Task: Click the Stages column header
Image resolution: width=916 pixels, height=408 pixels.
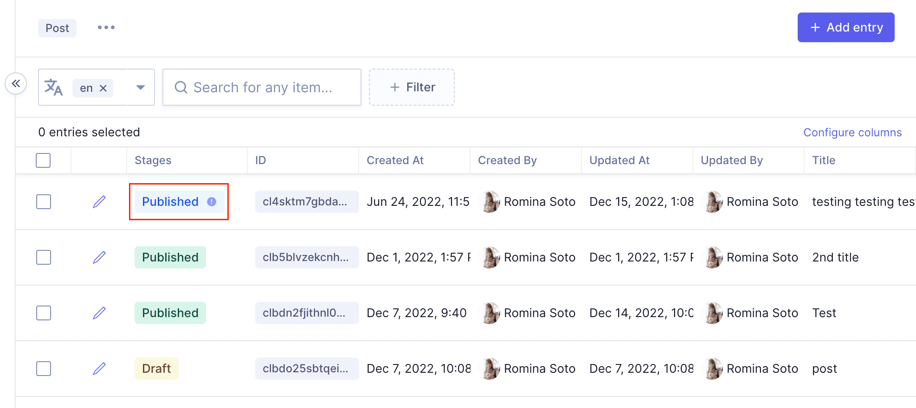Action: (x=153, y=160)
